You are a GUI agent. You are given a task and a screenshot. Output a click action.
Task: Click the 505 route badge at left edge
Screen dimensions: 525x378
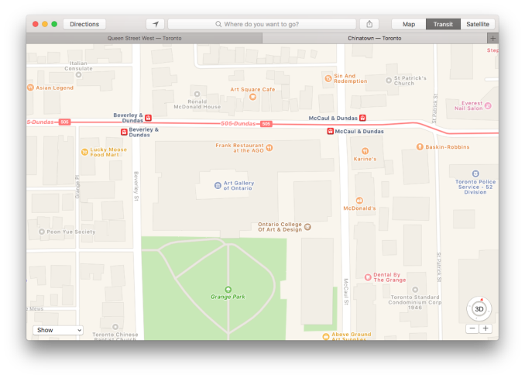point(64,122)
